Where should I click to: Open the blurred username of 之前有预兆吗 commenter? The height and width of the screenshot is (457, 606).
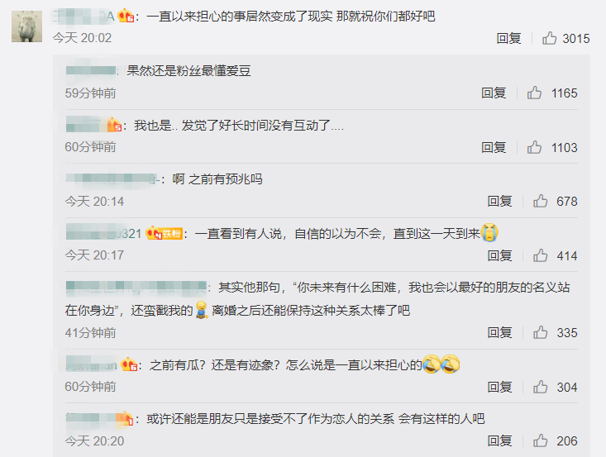(x=113, y=179)
